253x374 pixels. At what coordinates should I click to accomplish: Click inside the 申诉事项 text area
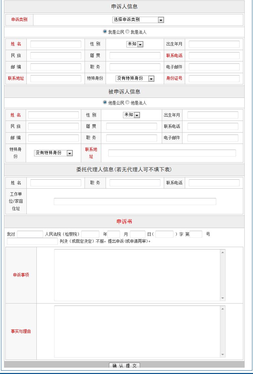click(x=137, y=275)
